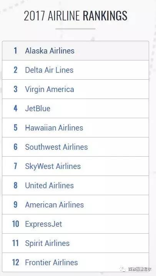This screenshot has width=156, height=276.
Task: Choose SkyWest Airlines entry
Action: 75,166
